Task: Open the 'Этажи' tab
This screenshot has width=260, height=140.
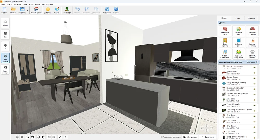Action: tap(238, 18)
